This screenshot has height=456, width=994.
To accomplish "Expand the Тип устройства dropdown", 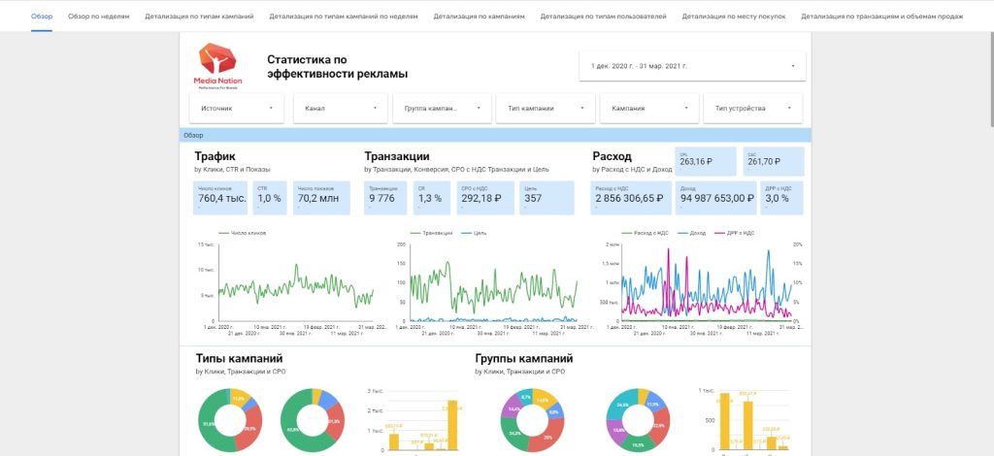I will click(753, 109).
